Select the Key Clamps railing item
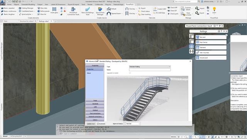The image size is (247, 139). tap(211, 42)
